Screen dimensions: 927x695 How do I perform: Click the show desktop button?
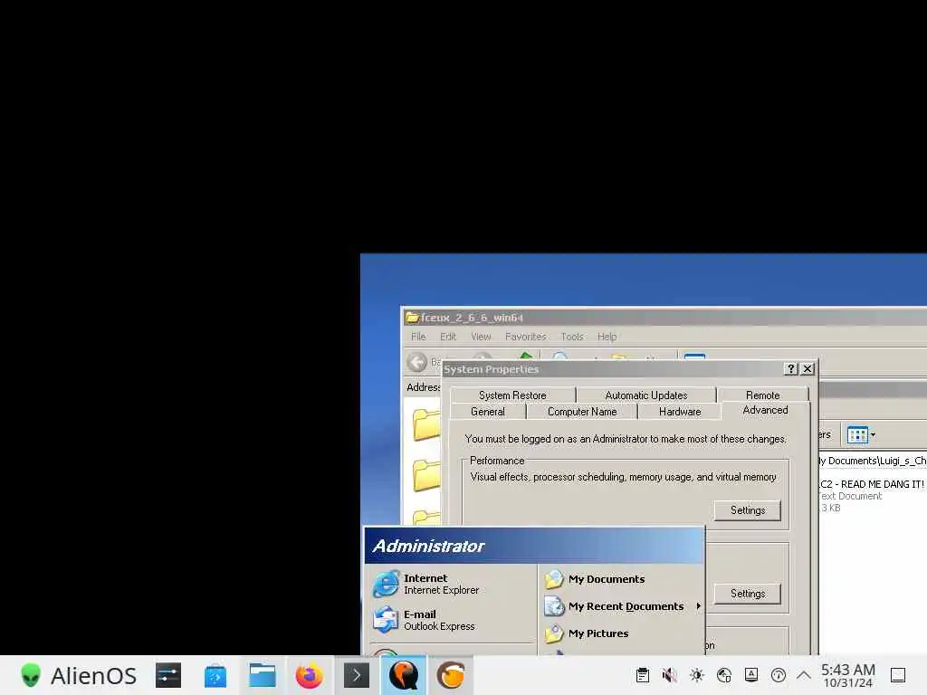[x=898, y=675]
